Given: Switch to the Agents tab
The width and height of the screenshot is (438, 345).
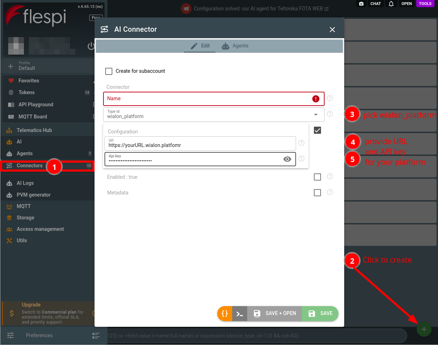Looking at the screenshot, I should pos(235,46).
